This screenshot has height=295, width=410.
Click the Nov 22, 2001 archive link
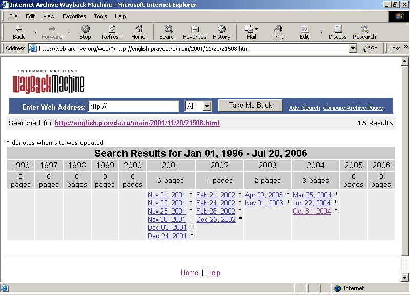pos(167,203)
